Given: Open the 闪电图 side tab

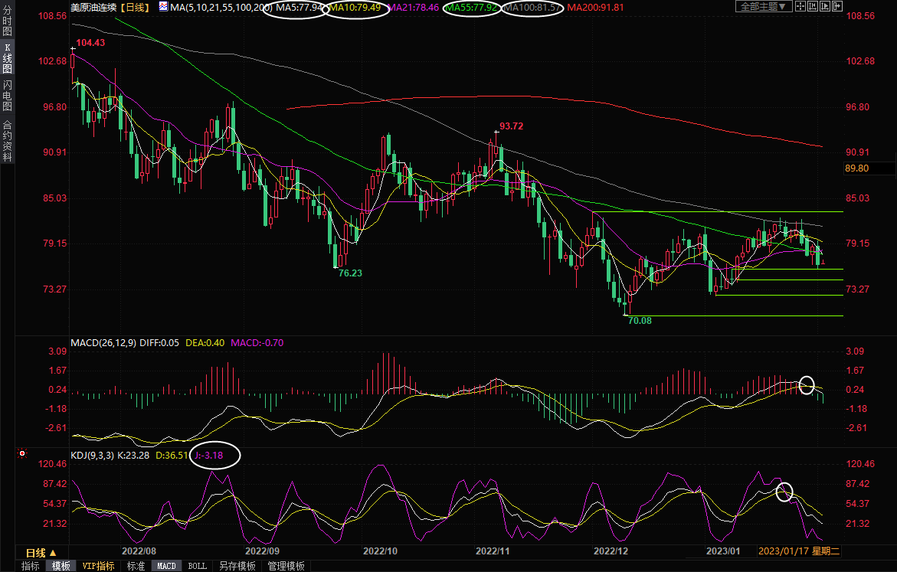Looking at the screenshot, I should pyautogui.click(x=7, y=96).
